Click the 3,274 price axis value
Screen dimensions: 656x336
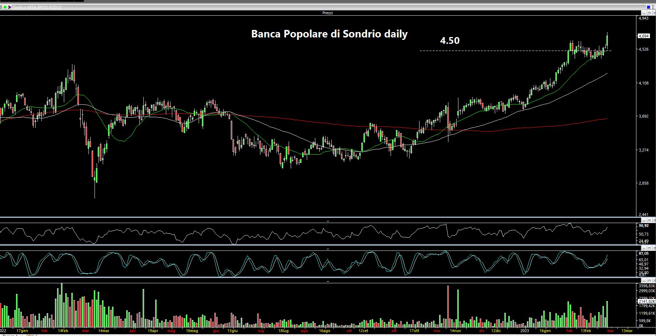point(644,150)
